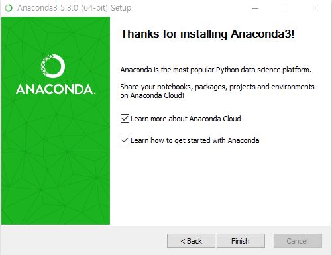Click the 'most popular Python data science platform' sentence
The image size is (332, 255).
[216, 70]
